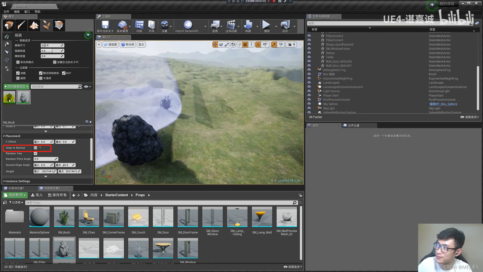483x272 pixels.
Task: Click the Import button in content browser
Action: coord(37,195)
